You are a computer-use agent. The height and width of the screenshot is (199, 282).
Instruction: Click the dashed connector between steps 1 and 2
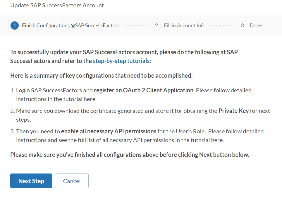136,25
